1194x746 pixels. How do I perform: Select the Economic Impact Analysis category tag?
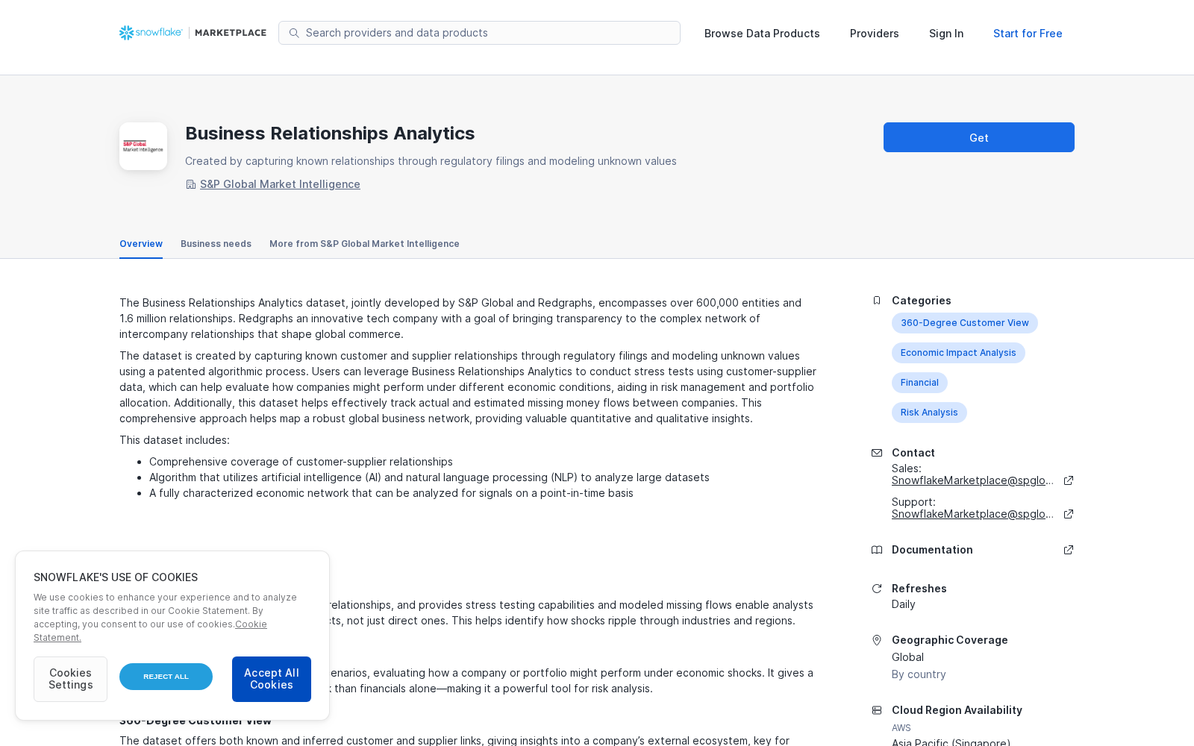tap(958, 353)
